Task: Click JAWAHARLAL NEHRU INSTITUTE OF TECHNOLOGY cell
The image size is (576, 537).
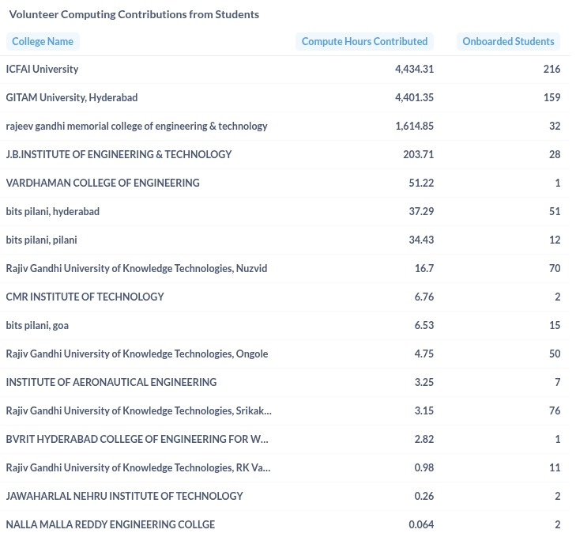Action: point(125,496)
